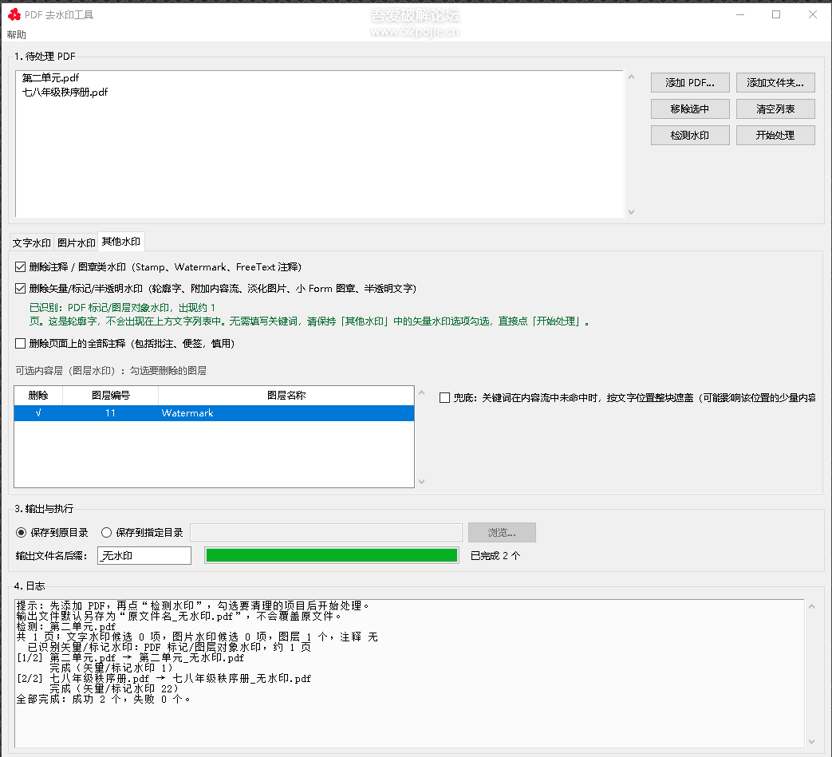
Task: Select 保存到原目录 radio button
Action: coord(22,533)
